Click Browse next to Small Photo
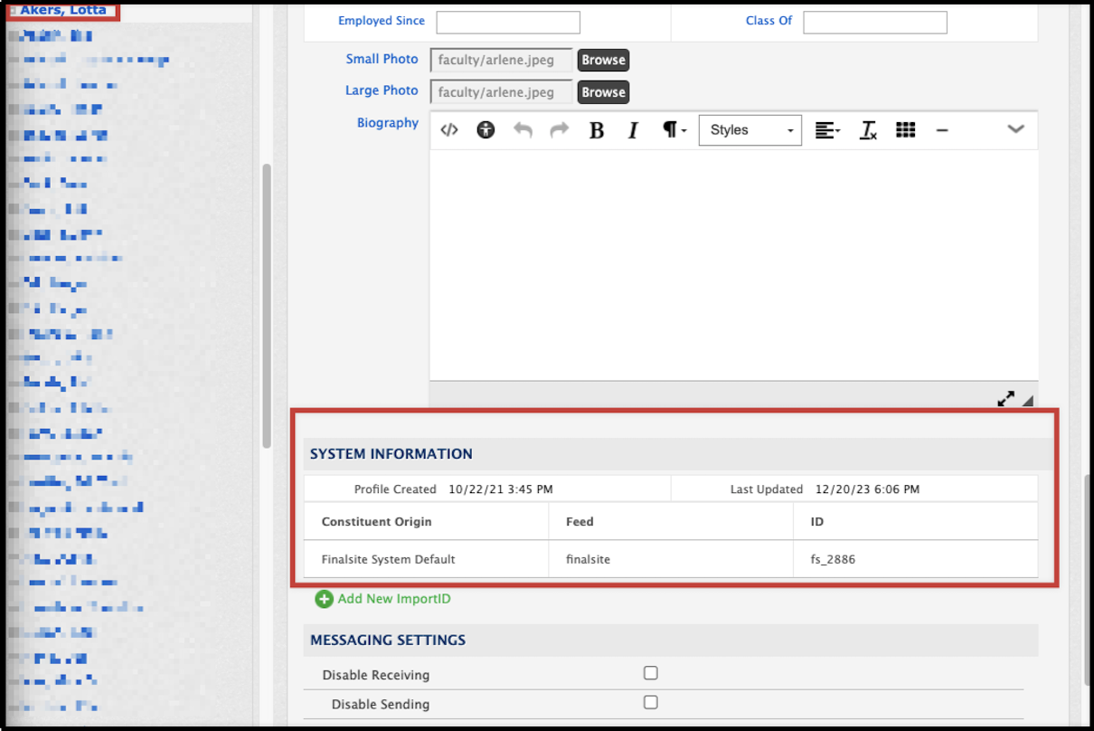 [x=603, y=60]
